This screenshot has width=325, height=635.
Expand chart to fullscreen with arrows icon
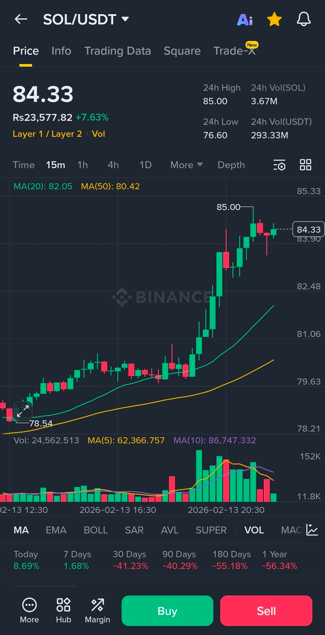23,411
